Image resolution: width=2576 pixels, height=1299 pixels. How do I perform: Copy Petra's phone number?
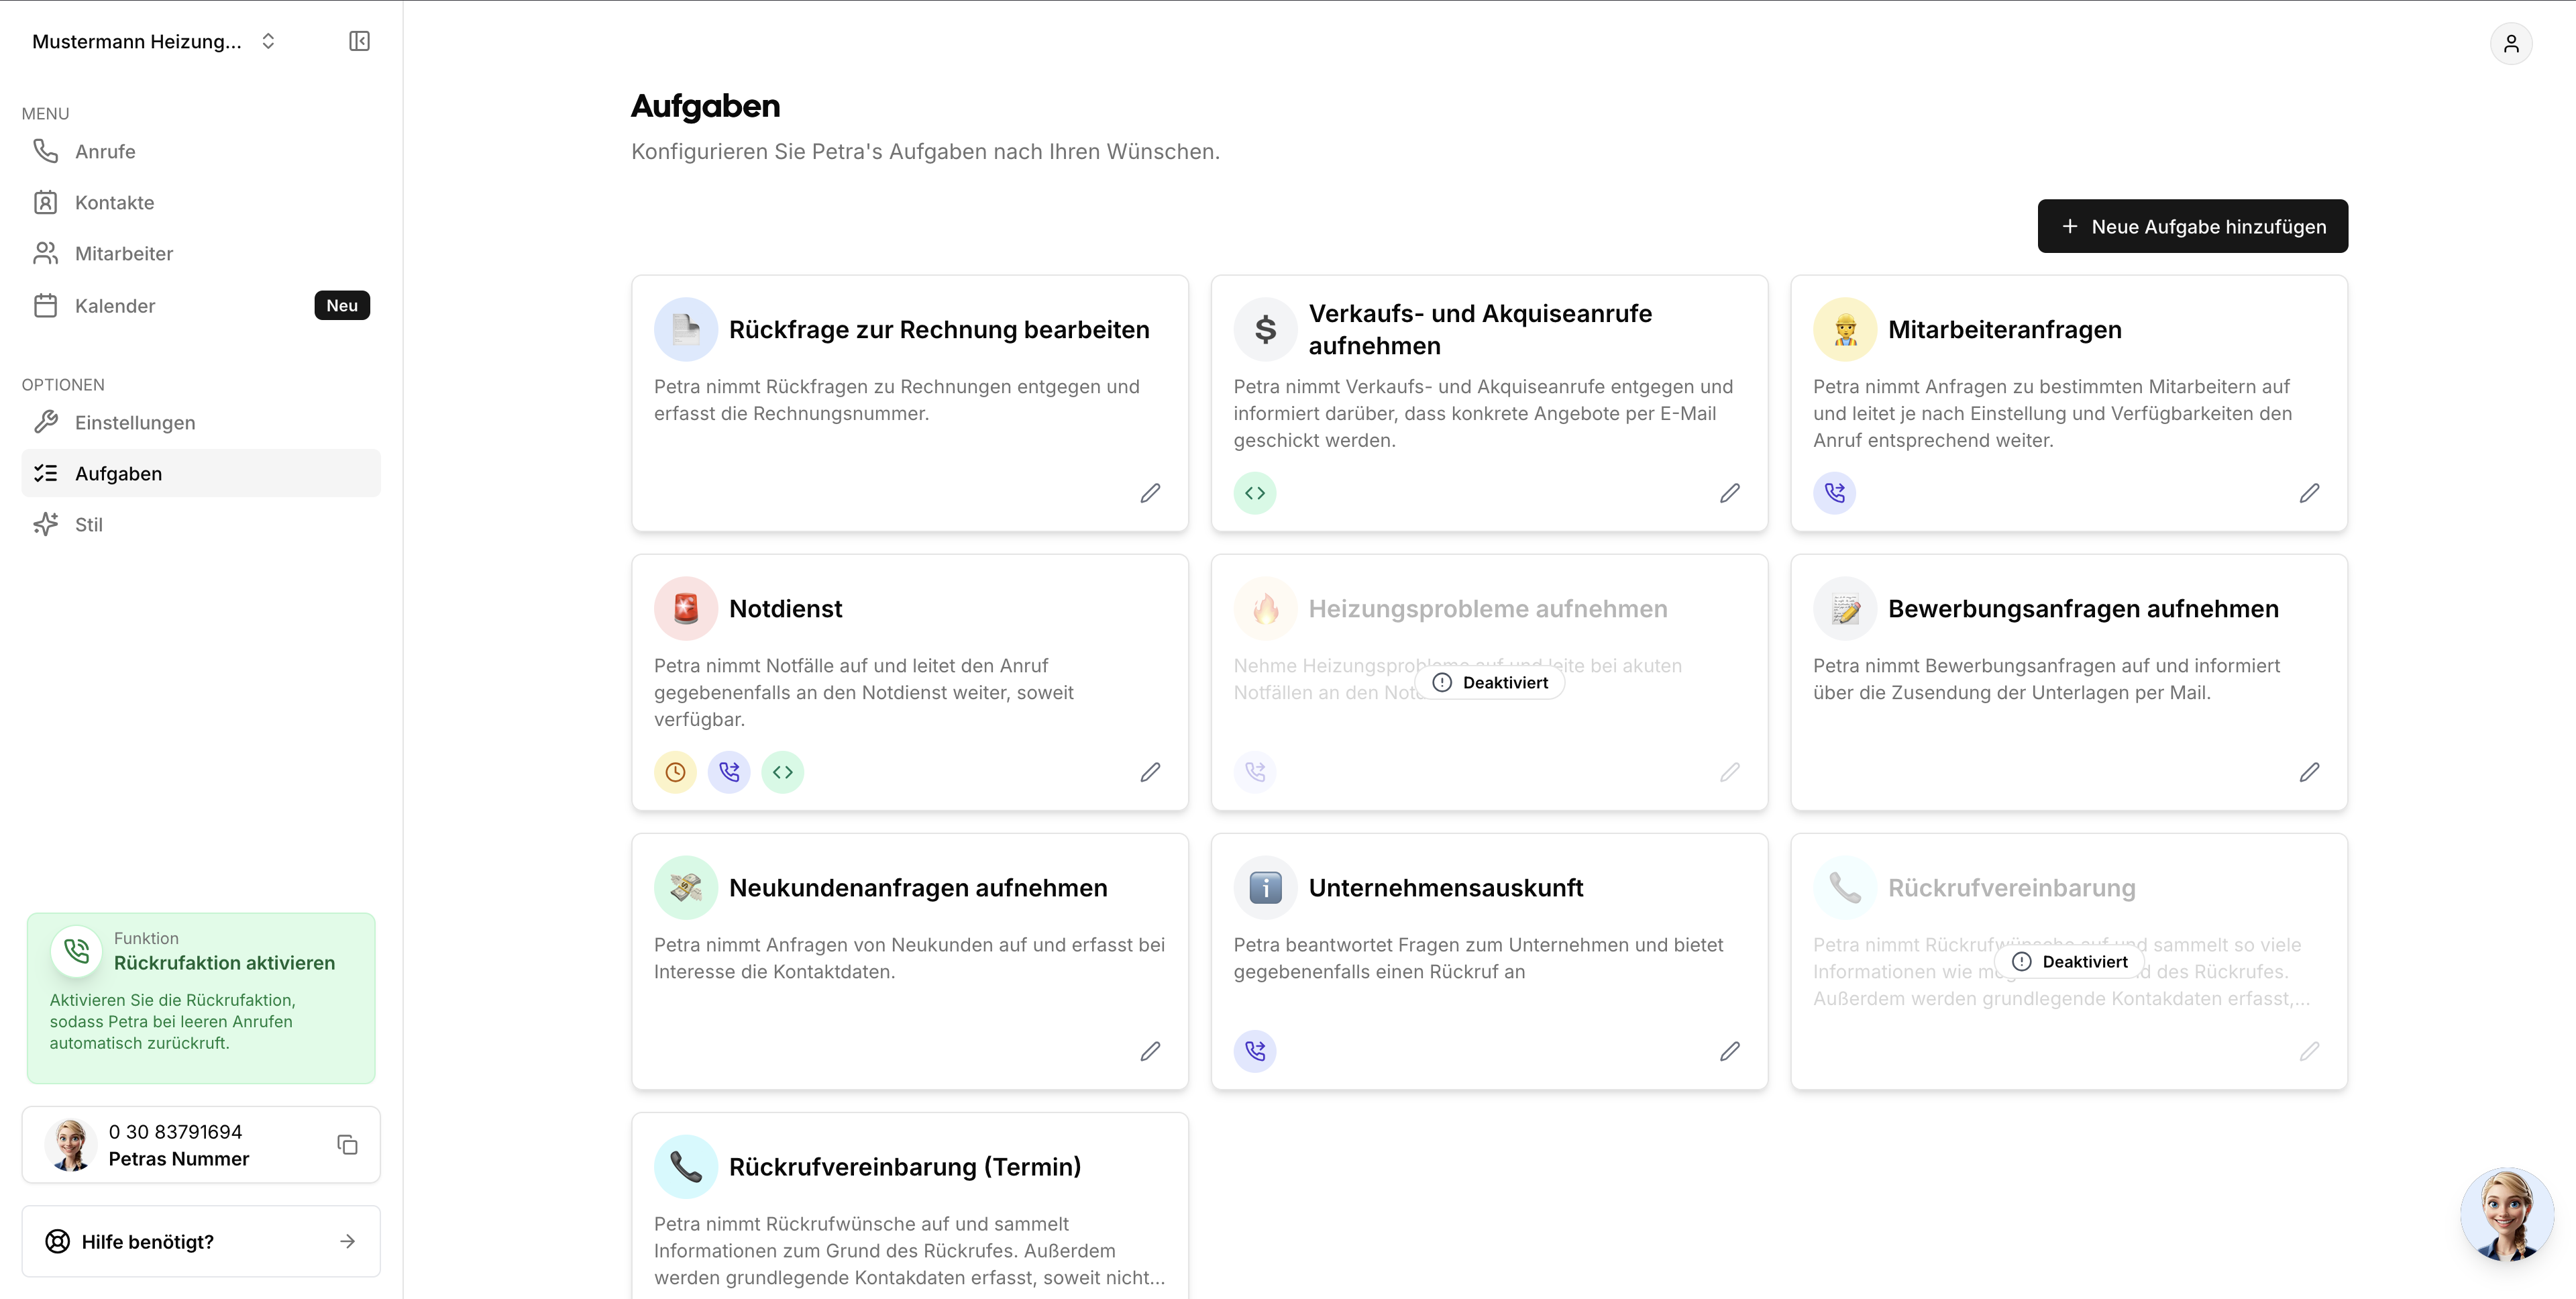(347, 1144)
